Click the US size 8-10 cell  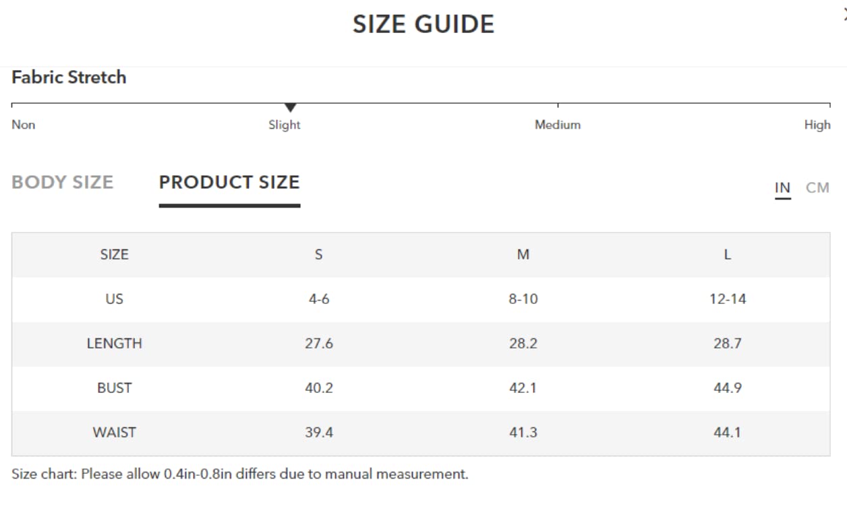pyautogui.click(x=523, y=299)
